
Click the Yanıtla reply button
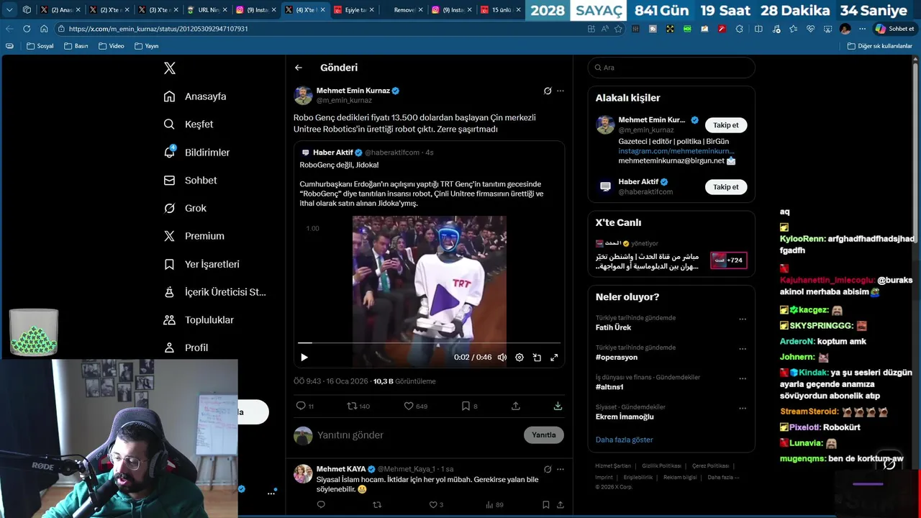(544, 435)
